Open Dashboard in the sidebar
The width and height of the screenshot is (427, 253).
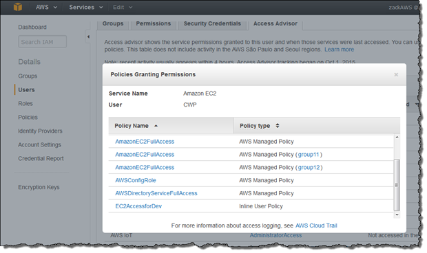(32, 27)
